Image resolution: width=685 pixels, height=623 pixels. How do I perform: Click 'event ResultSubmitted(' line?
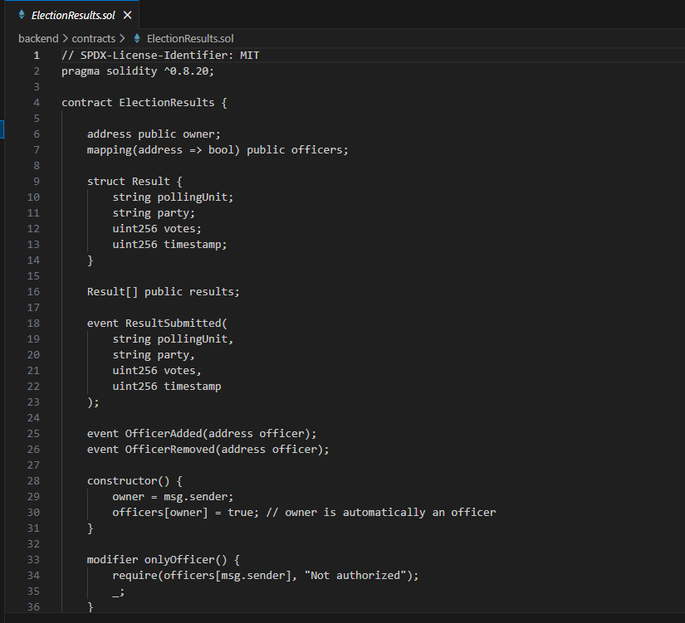tap(157, 323)
